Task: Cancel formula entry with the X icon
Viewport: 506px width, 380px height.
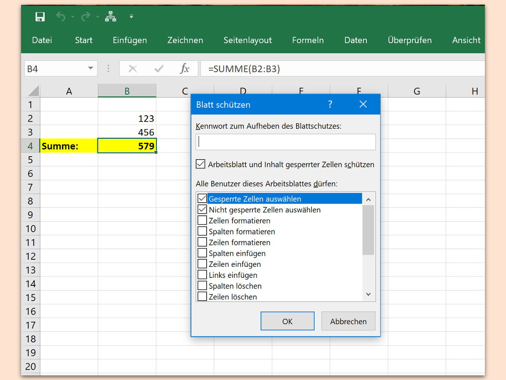Action: (x=132, y=69)
